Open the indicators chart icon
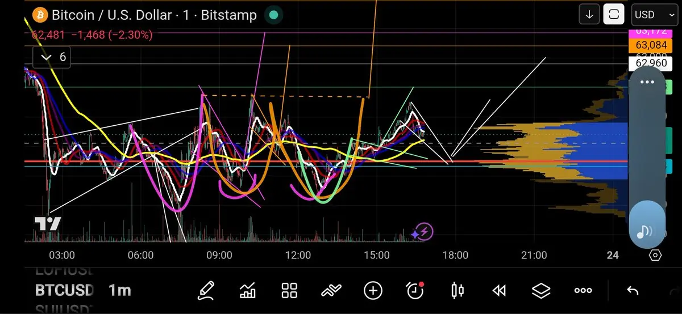682x314 pixels. click(x=248, y=291)
